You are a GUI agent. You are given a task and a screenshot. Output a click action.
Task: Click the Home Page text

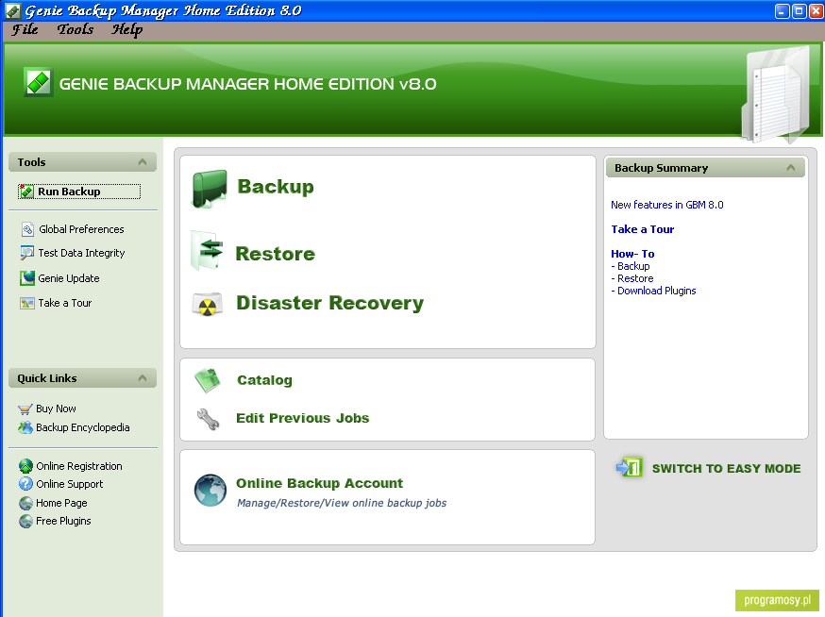tap(61, 503)
